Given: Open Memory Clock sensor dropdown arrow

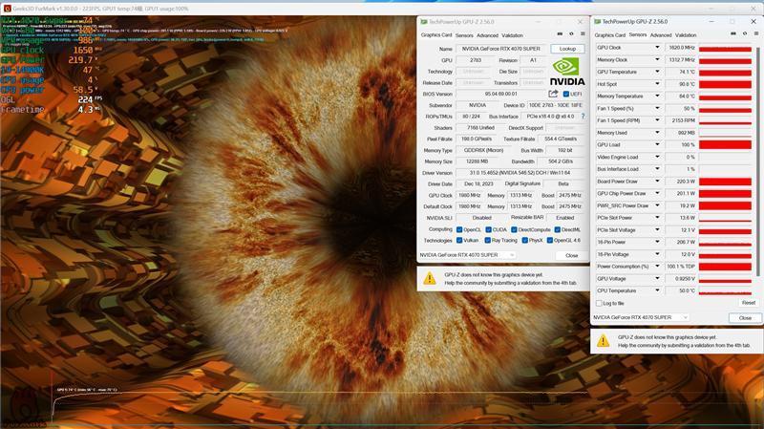Looking at the screenshot, I should click(657, 59).
